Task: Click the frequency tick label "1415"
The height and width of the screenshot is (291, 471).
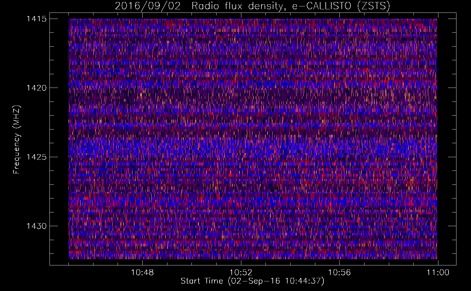Action: point(36,19)
